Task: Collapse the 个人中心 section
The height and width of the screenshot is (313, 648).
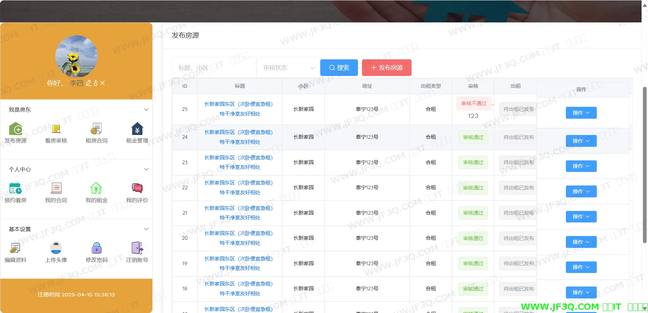Action: [x=146, y=169]
